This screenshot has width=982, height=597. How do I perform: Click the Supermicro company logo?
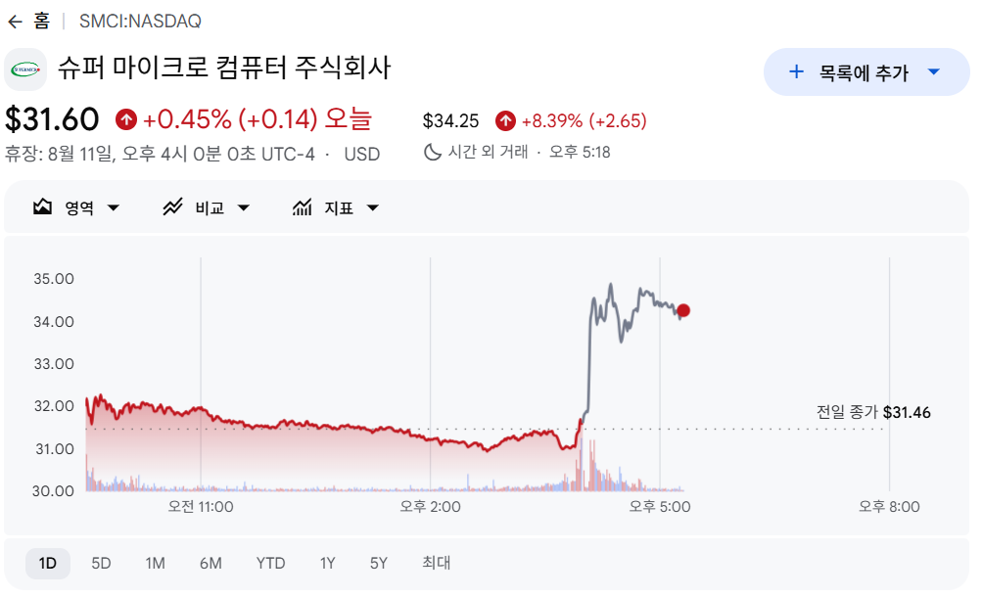pyautogui.click(x=25, y=69)
